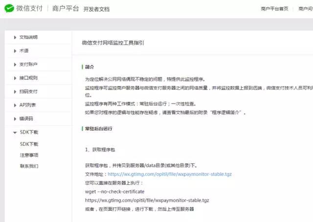This screenshot has height=222, width=313.
Task: Open 开发者文档 header title
Action: coord(96,9)
